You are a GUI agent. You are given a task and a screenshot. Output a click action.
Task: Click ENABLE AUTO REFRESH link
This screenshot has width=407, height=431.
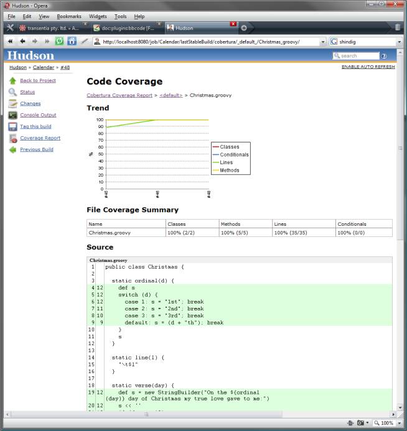368,67
